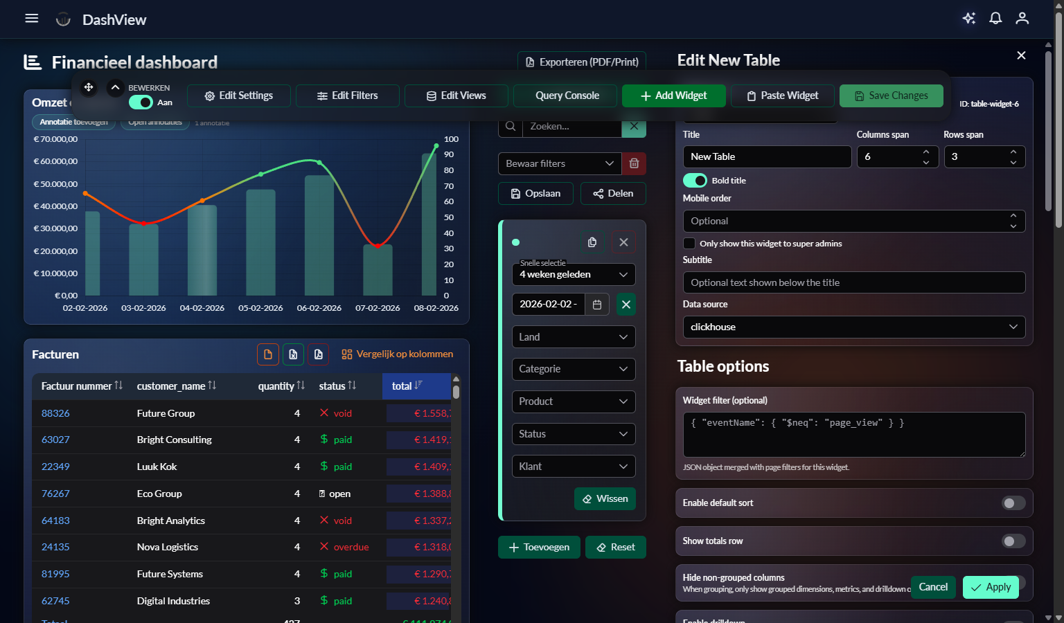The image size is (1064, 623).
Task: Toggle Bold title off
Action: [695, 180]
